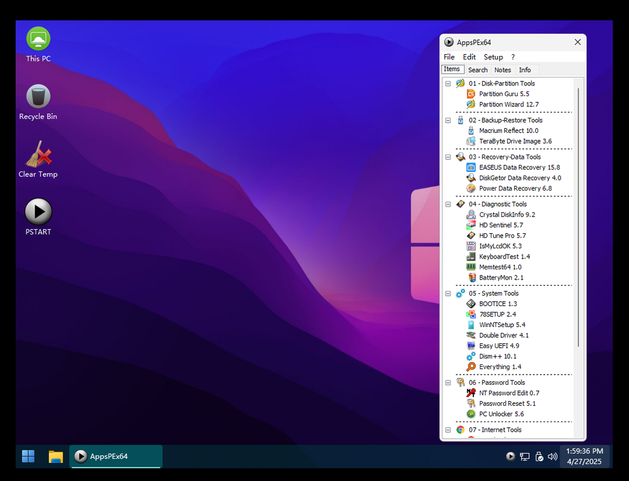Collapse 01 - Disk-Partition Tools group
Image resolution: width=629 pixels, height=481 pixels.
pos(448,84)
